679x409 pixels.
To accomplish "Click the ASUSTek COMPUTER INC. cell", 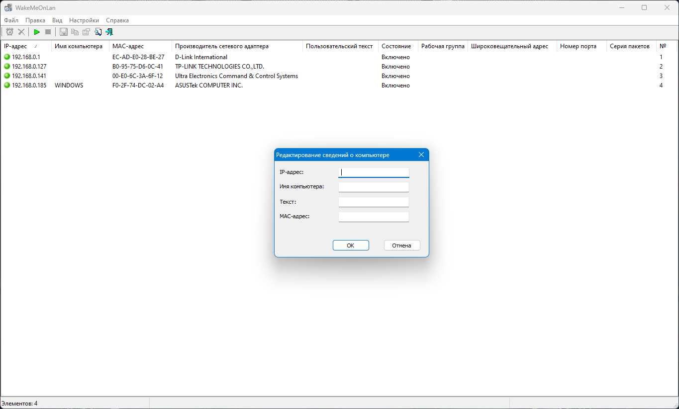I will [209, 85].
